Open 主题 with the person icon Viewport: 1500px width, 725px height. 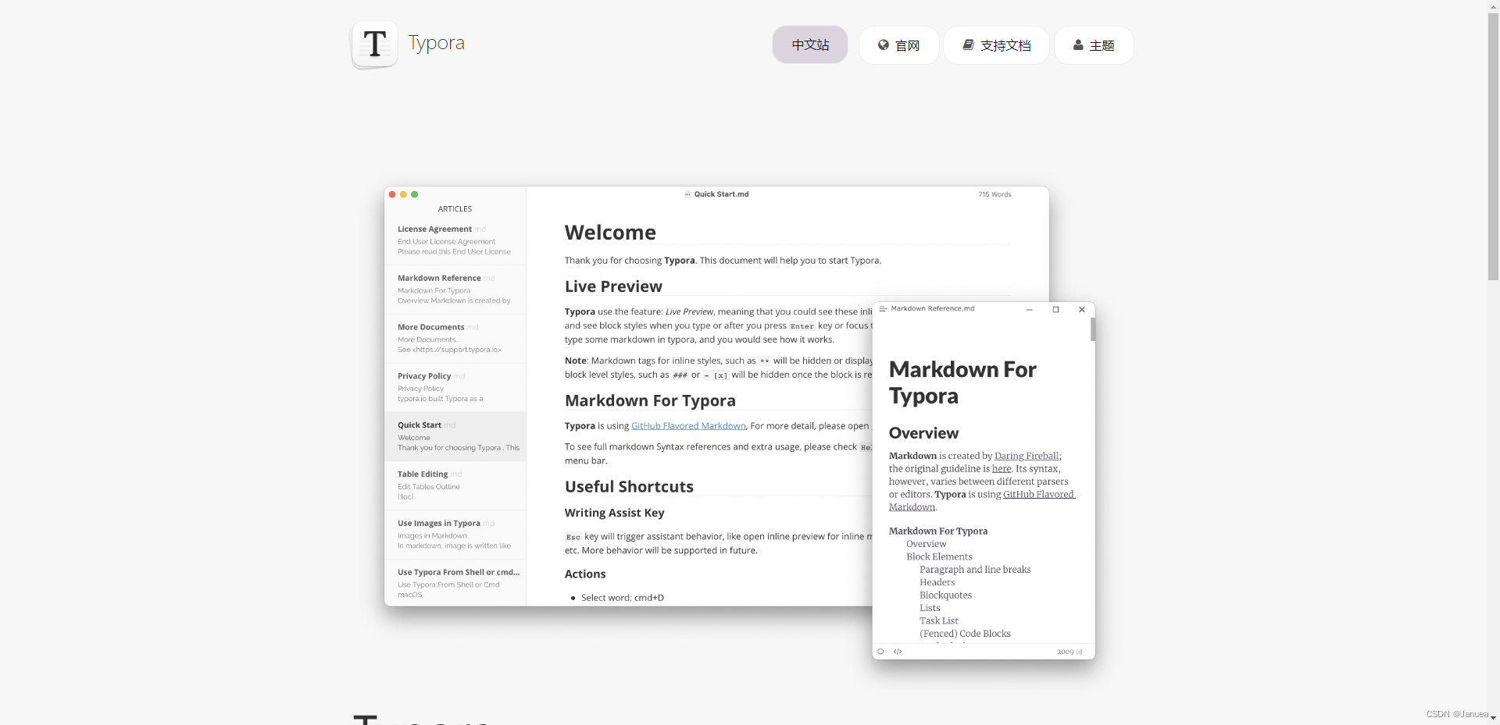coord(1094,45)
